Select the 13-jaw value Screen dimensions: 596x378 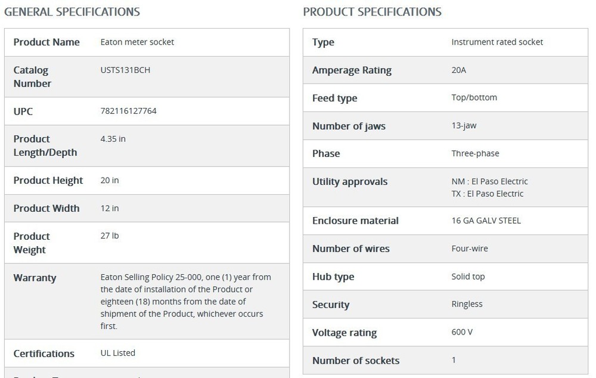464,126
